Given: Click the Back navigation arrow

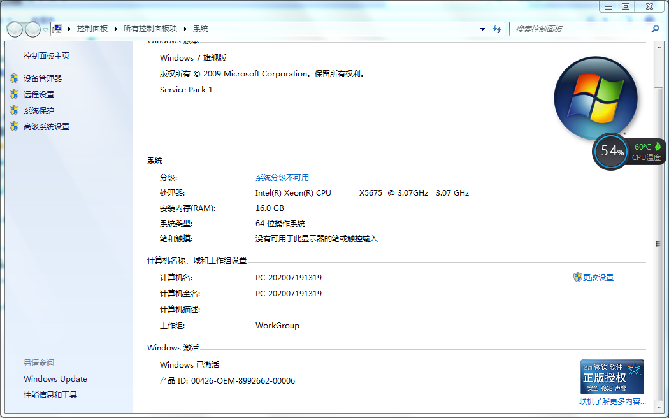Looking at the screenshot, I should pyautogui.click(x=15, y=29).
